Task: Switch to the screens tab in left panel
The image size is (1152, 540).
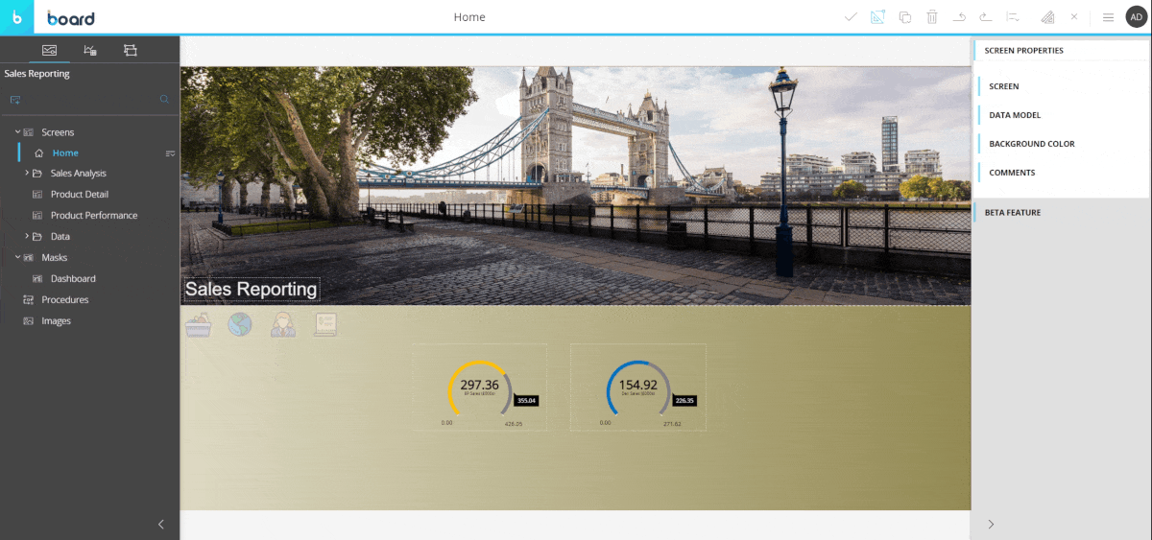Action: pos(49,50)
